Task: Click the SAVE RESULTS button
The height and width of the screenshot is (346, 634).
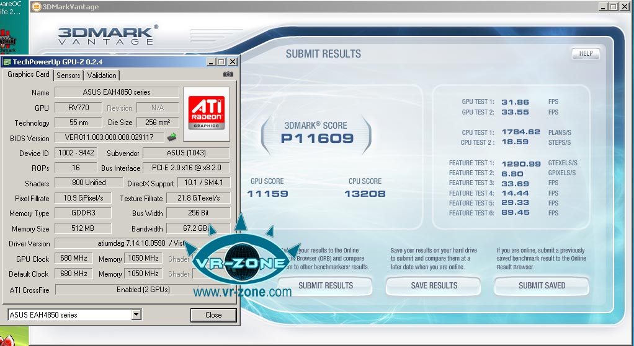Action: pos(434,285)
